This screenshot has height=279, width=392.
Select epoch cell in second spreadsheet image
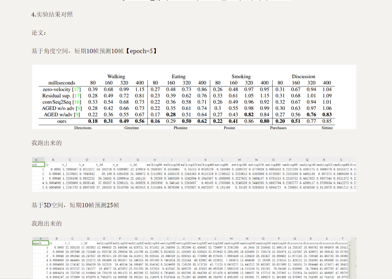click(x=41, y=243)
